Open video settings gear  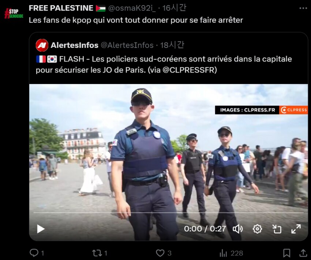(257, 229)
